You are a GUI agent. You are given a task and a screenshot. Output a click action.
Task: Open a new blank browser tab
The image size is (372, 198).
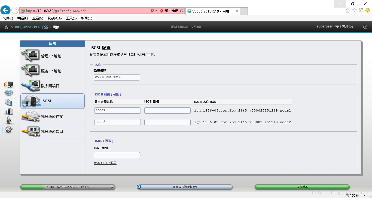pos(244,11)
